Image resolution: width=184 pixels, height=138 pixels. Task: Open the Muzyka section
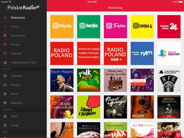click(23, 85)
